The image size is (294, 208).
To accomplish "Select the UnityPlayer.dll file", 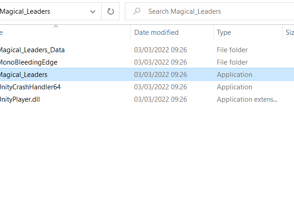I will click(x=20, y=99).
